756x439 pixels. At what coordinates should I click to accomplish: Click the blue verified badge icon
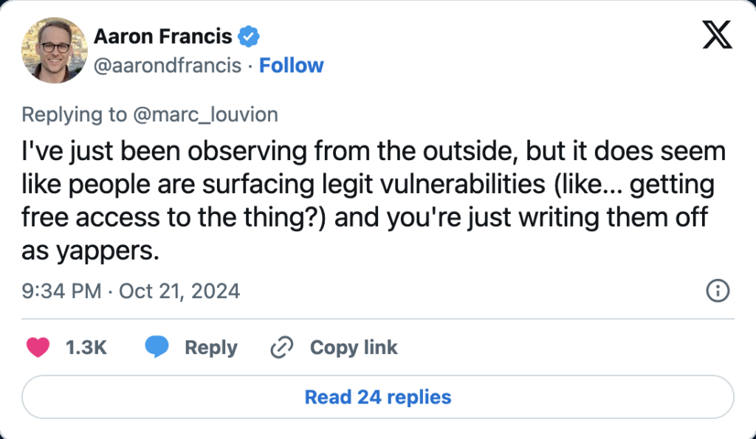249,37
